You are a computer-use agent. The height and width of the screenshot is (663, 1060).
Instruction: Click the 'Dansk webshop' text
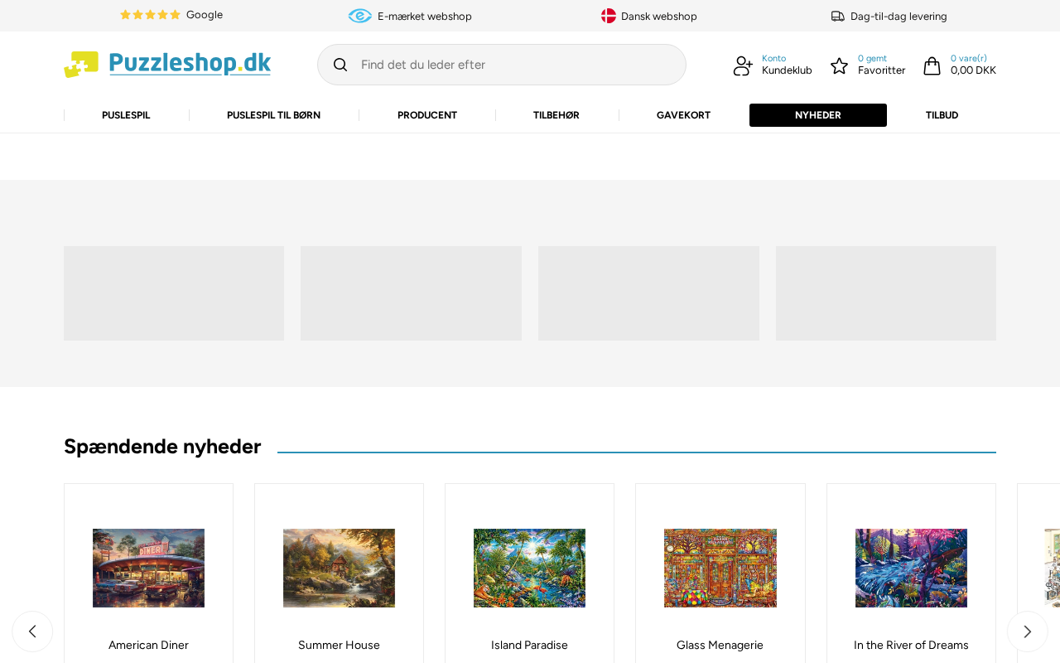pos(659,17)
